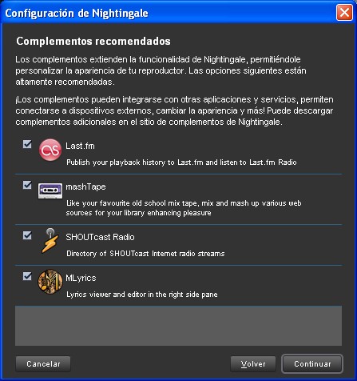Screen dimensions: 357x381
Task: Go back with the Volver button
Action: click(x=253, y=364)
